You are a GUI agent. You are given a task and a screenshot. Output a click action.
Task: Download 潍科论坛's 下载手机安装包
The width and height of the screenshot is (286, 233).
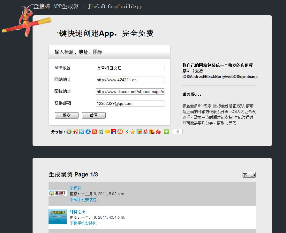[83, 223]
